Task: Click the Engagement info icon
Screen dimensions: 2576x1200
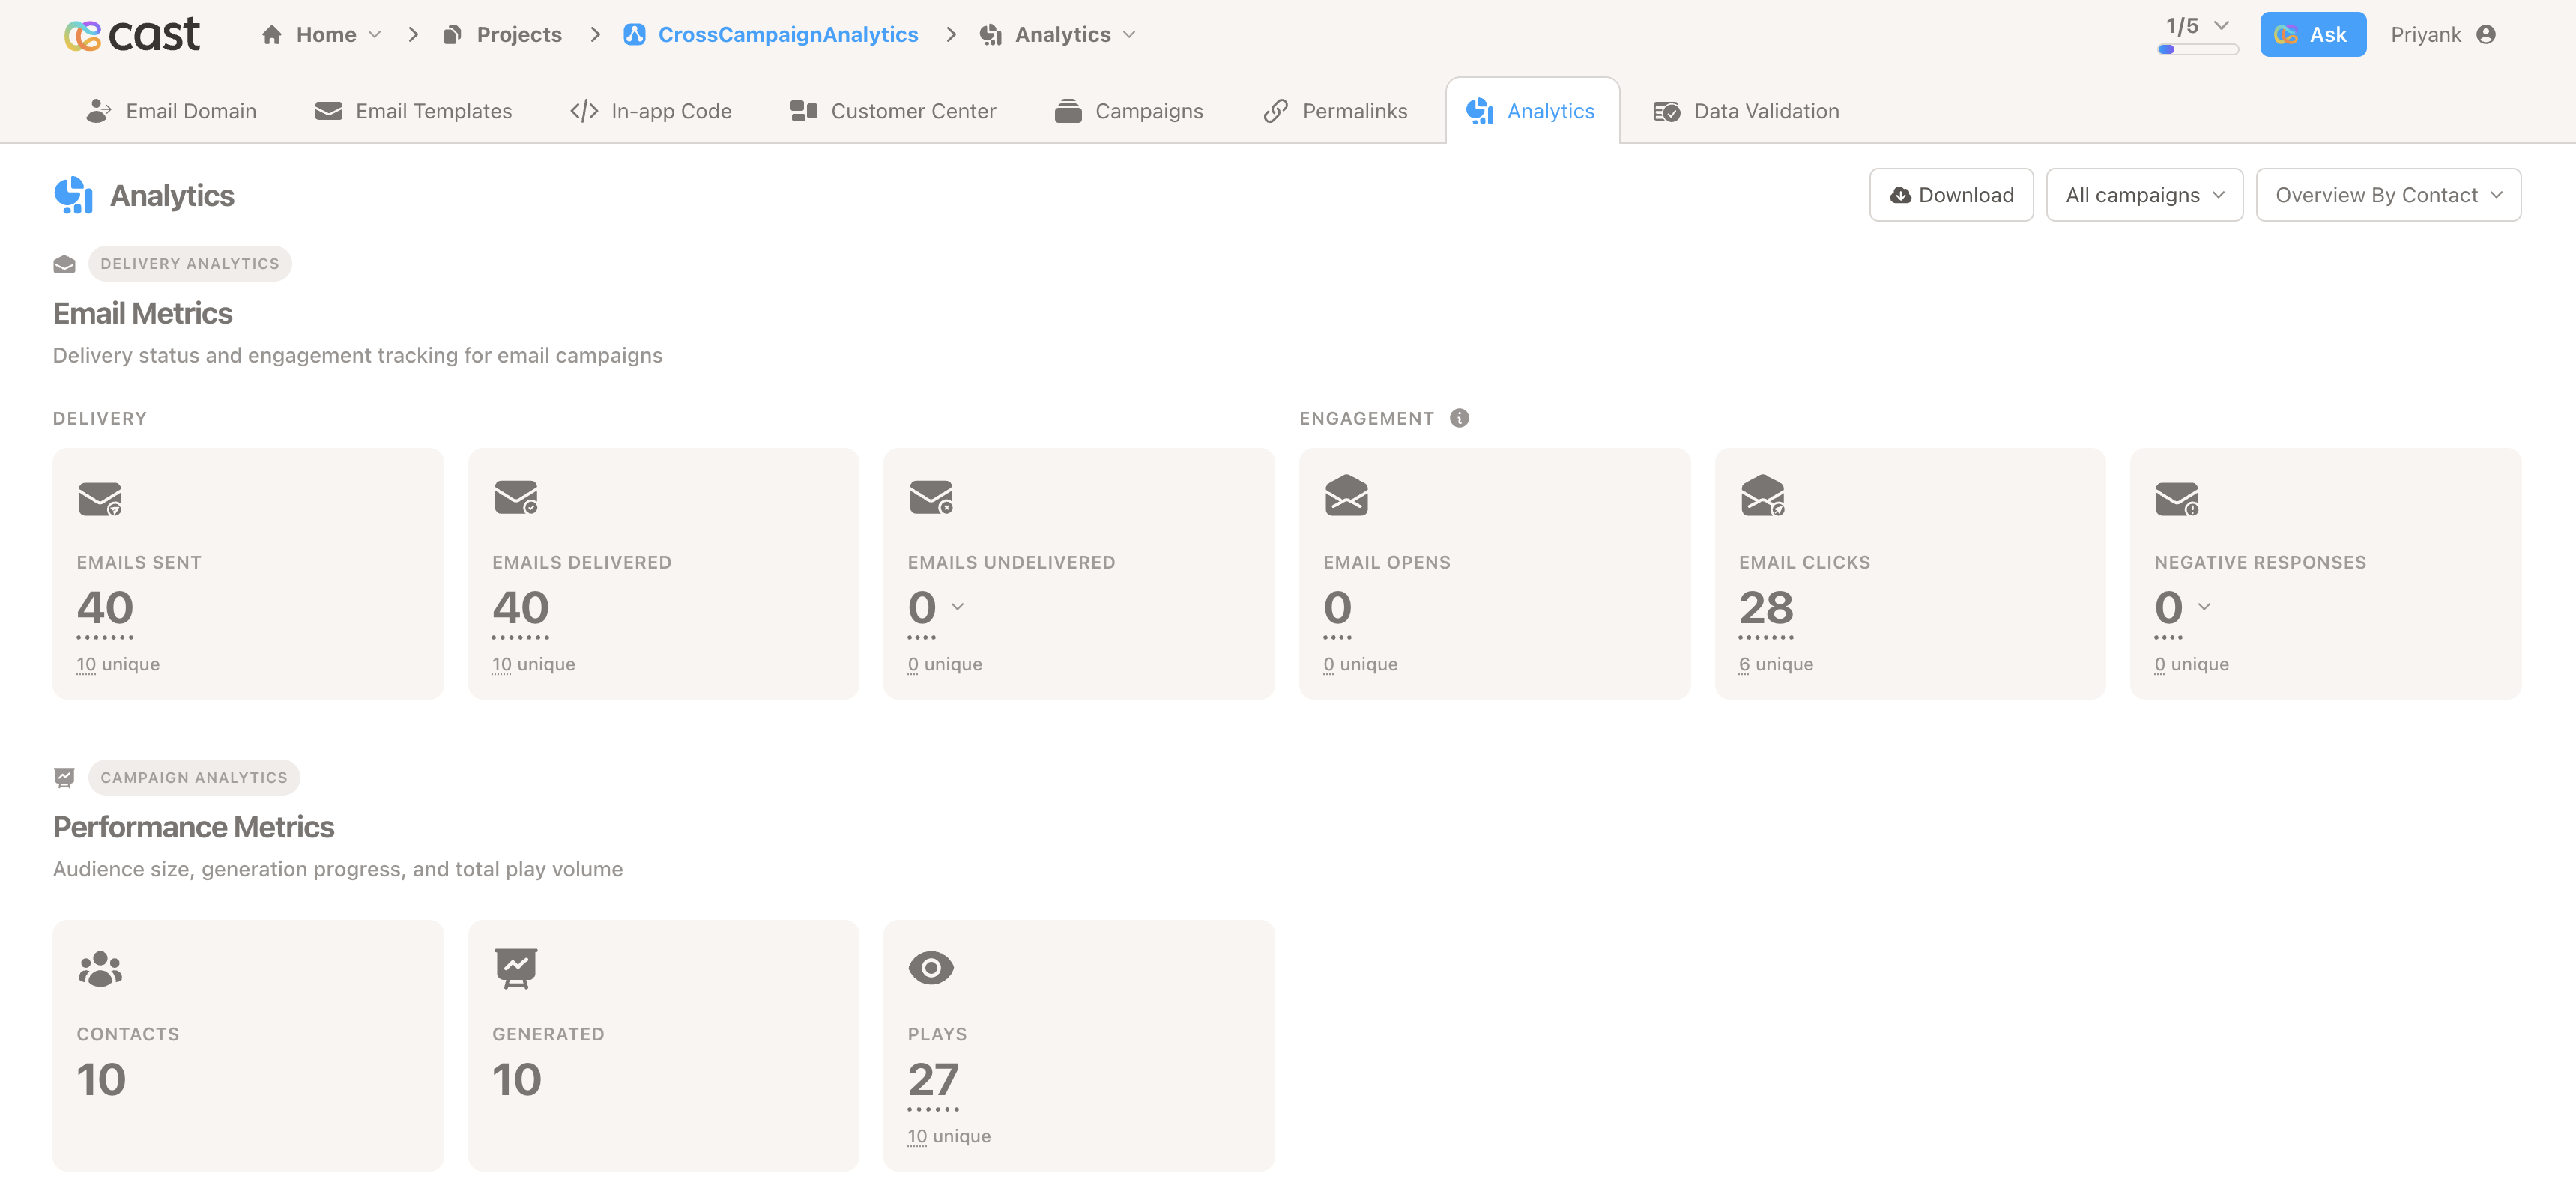Action: (x=1459, y=418)
